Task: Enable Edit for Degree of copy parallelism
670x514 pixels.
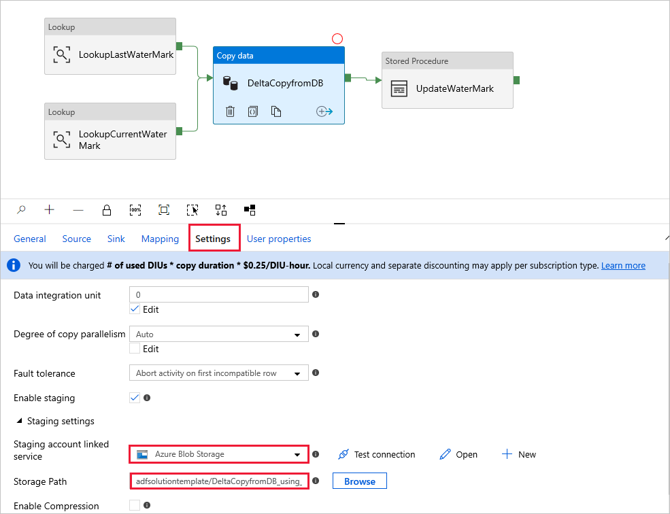Action: [x=135, y=348]
